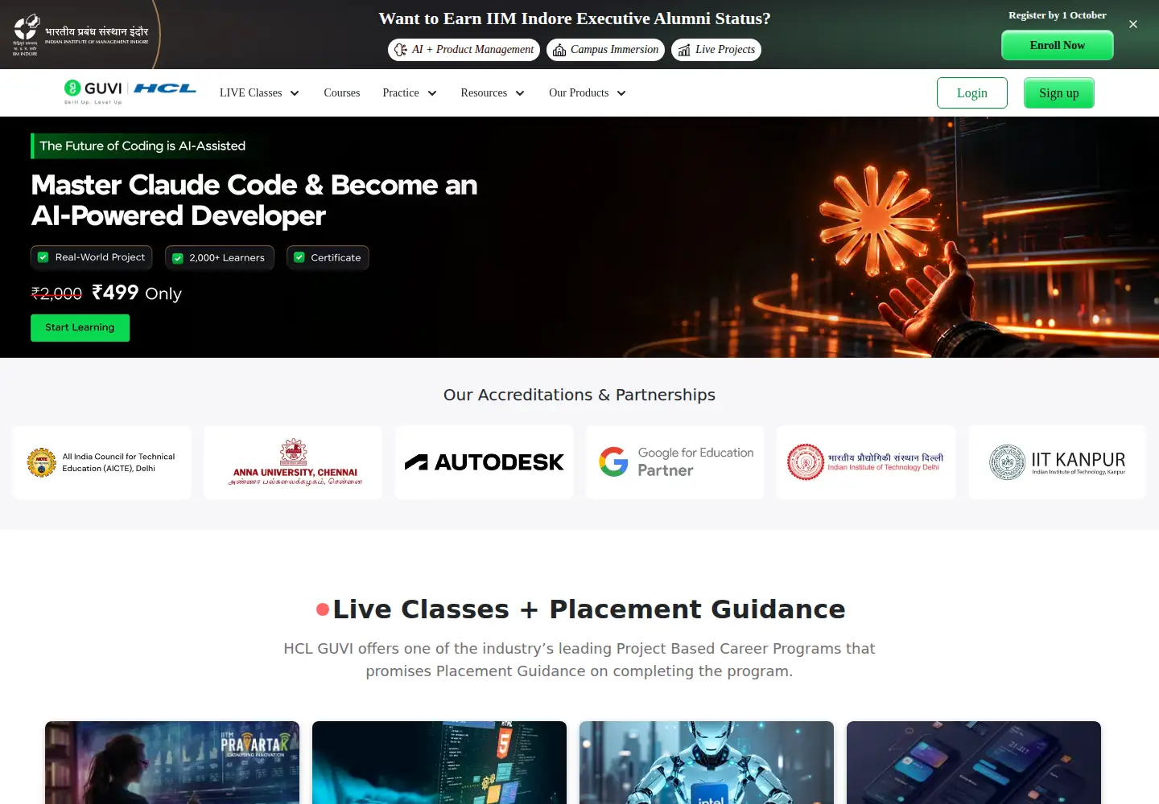This screenshot has width=1159, height=804.
Task: Open the Pravartak course card thumbnail
Action: [172, 763]
